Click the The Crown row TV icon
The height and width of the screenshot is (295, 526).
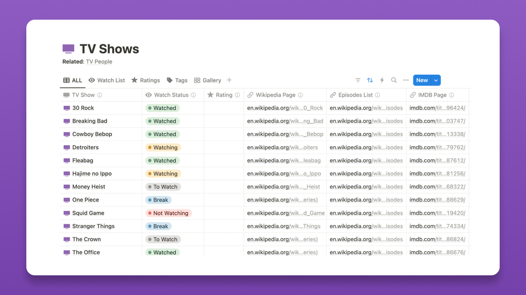tap(67, 239)
